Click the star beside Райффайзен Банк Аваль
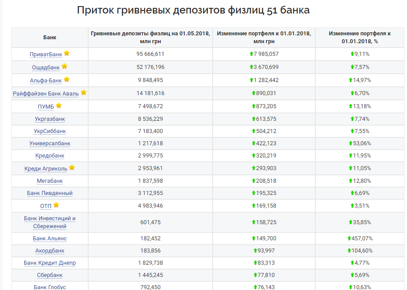Viewport: 407px width, 290px height. click(x=83, y=92)
